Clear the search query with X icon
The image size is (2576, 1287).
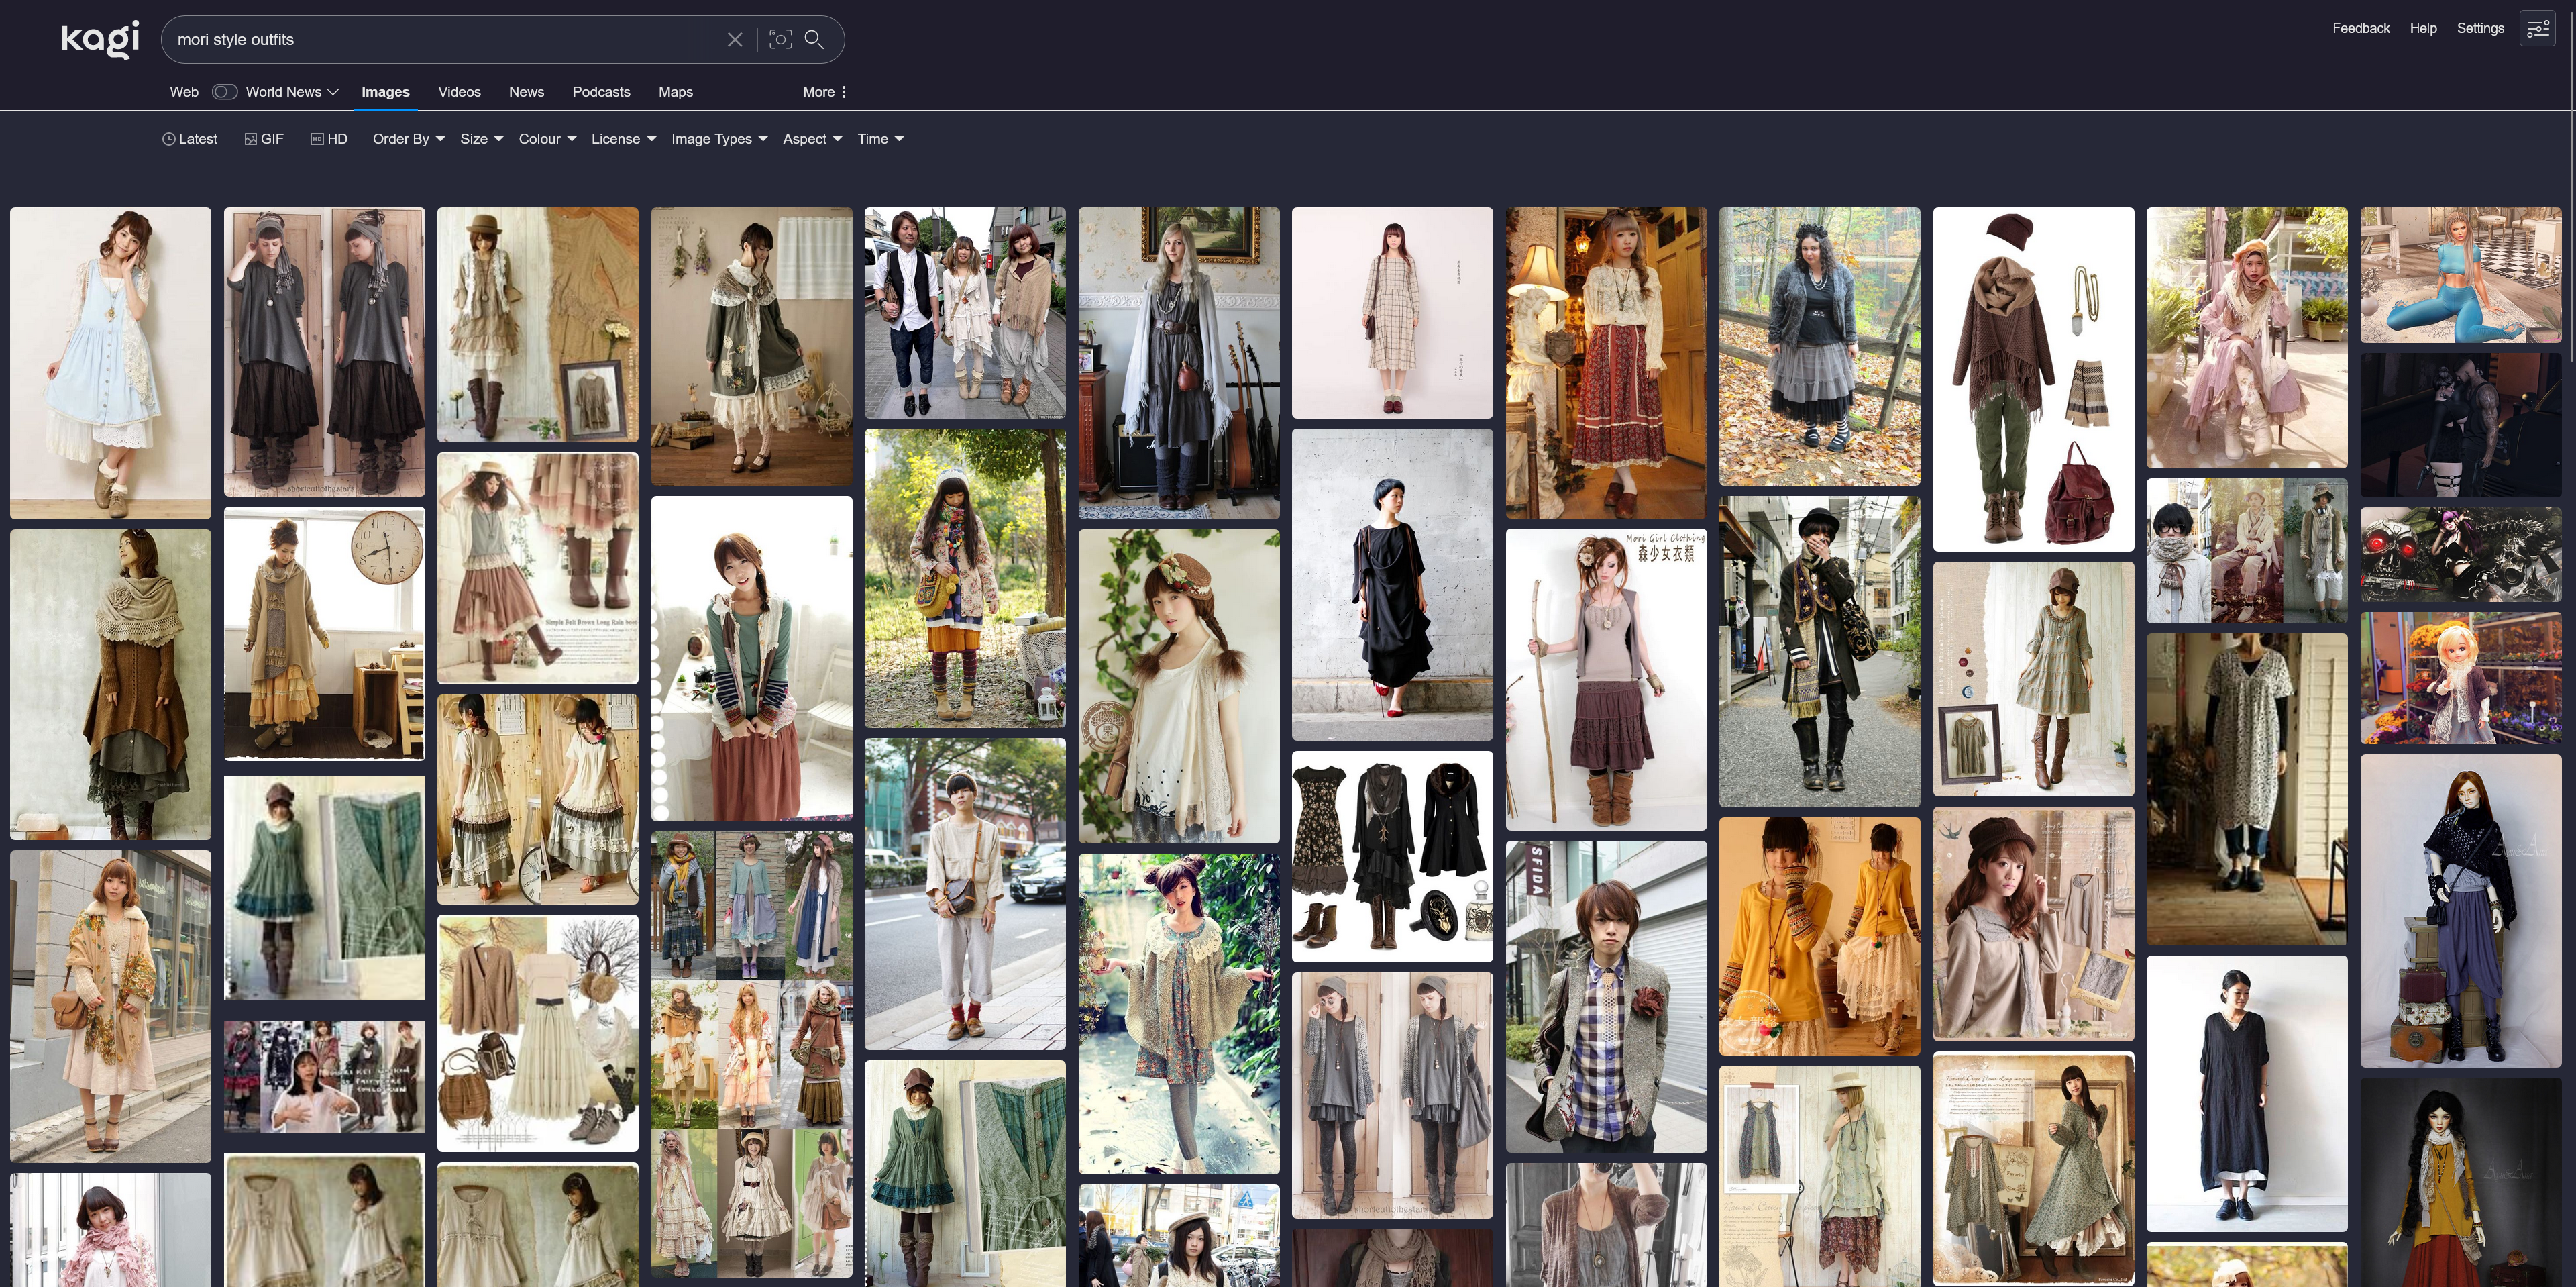click(x=735, y=39)
